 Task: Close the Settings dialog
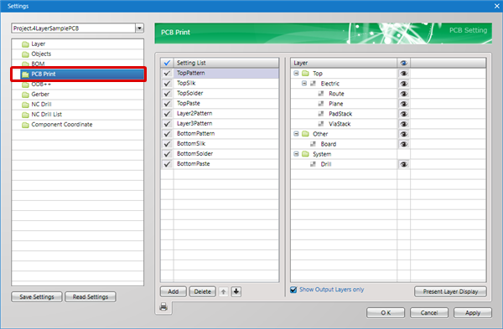pyautogui.click(x=496, y=6)
